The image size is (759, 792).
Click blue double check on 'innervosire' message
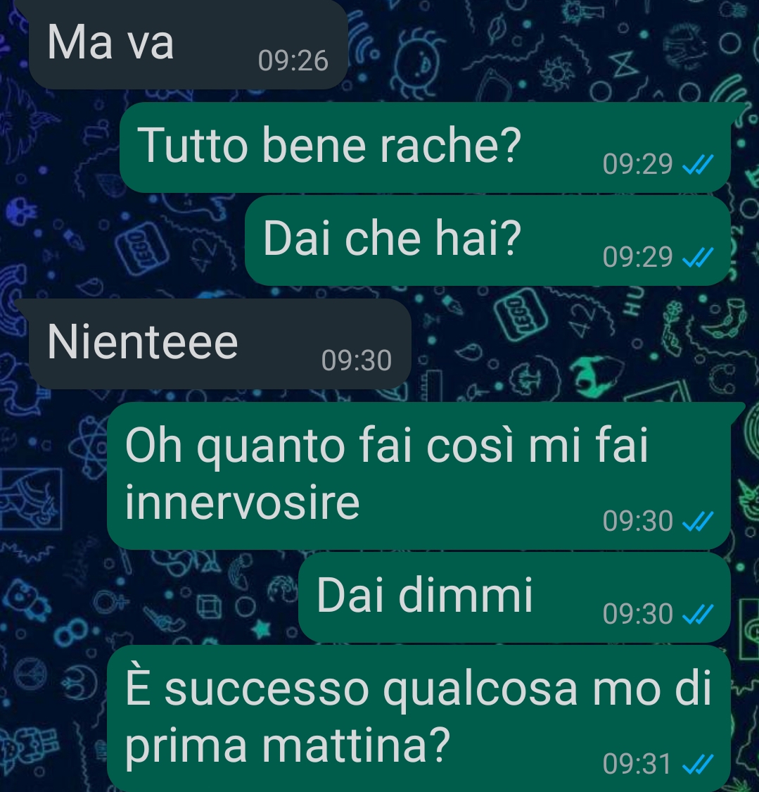[x=697, y=521]
